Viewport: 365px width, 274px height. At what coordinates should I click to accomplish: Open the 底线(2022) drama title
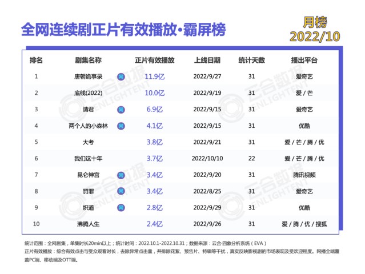89,92
